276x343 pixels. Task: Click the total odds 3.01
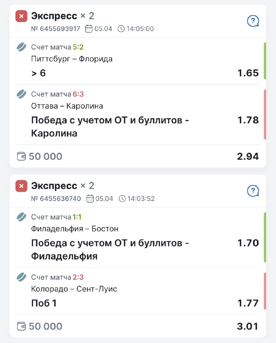coord(247,326)
